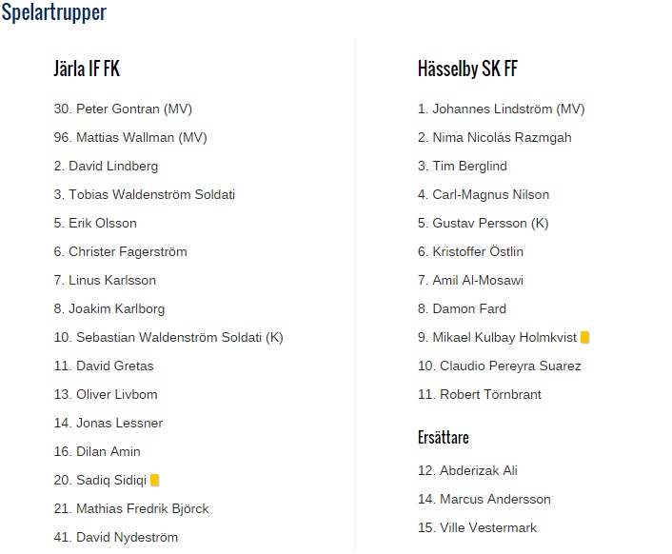Image resolution: width=672 pixels, height=554 pixels.
Task: Click David Lindberg in Järla IF FK squad
Action: [106, 167]
